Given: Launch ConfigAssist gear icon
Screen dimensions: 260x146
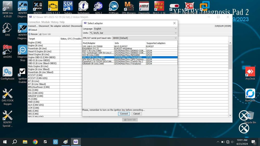Looking at the screenshot, I should pyautogui.click(x=8, y=73).
